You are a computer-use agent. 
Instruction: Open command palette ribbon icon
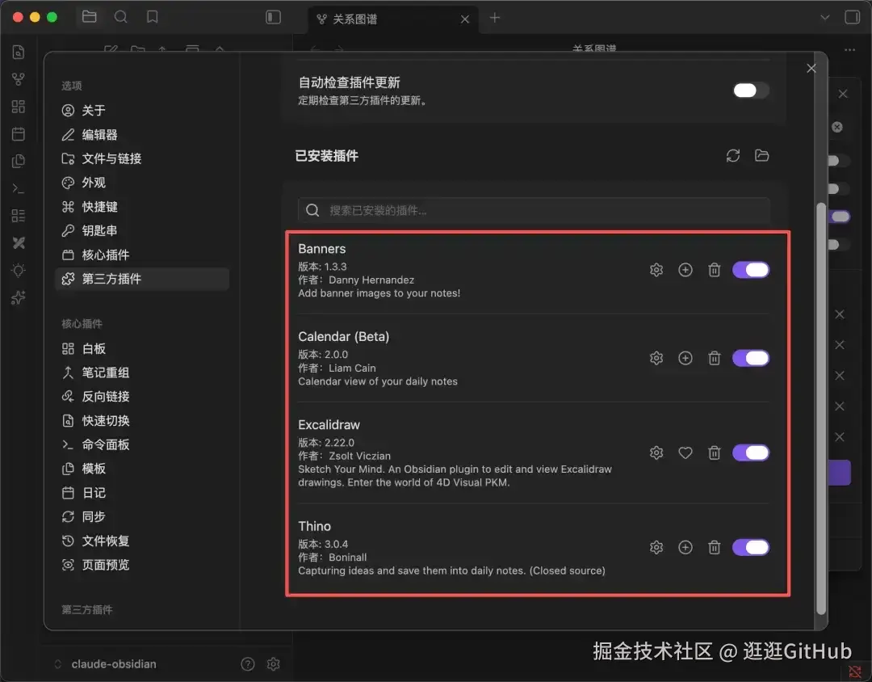coord(19,189)
